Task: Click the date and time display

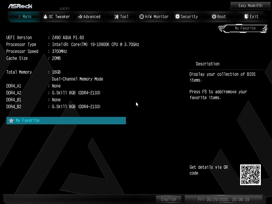Action: [x=223, y=199]
